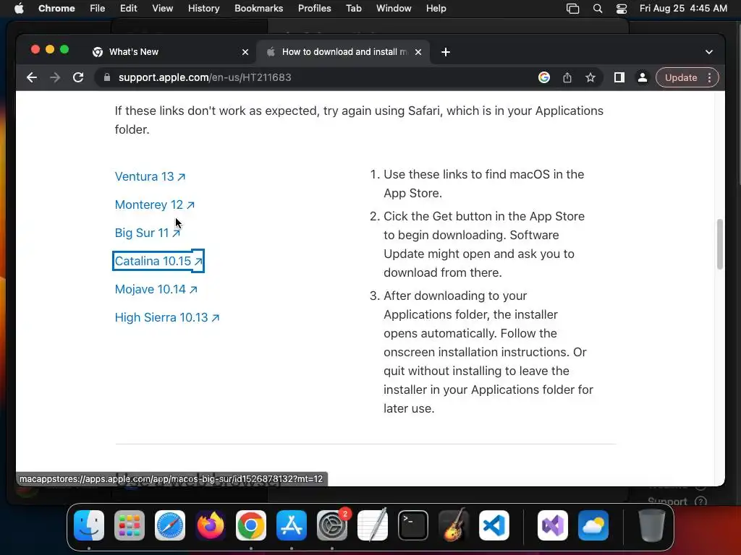
Task: Click the screen mirroring menu bar icon
Action: tap(573, 9)
